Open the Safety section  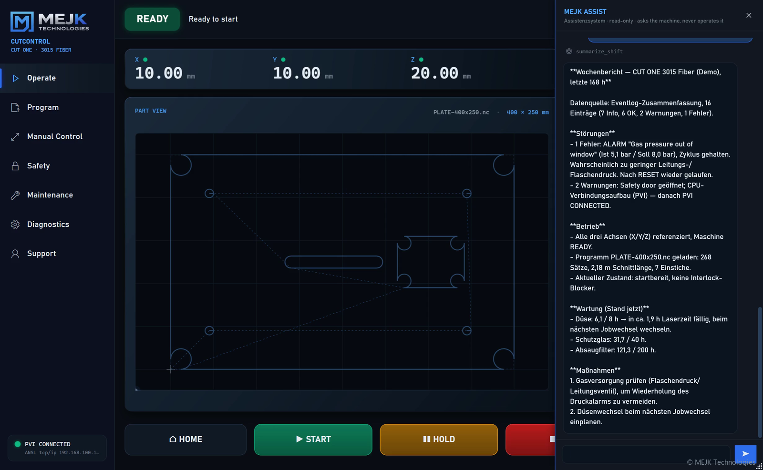tap(57, 166)
